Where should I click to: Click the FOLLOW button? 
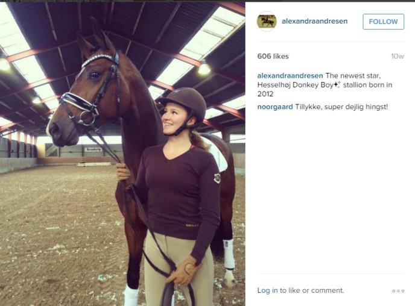(x=383, y=22)
